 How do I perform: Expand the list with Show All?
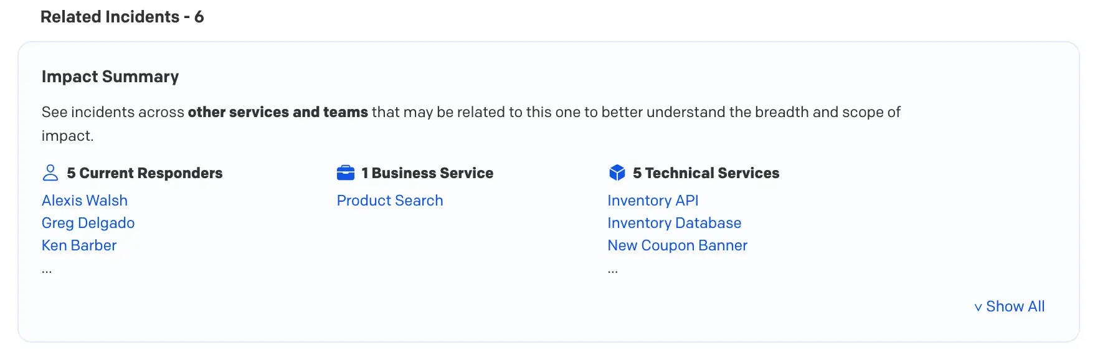click(1010, 306)
